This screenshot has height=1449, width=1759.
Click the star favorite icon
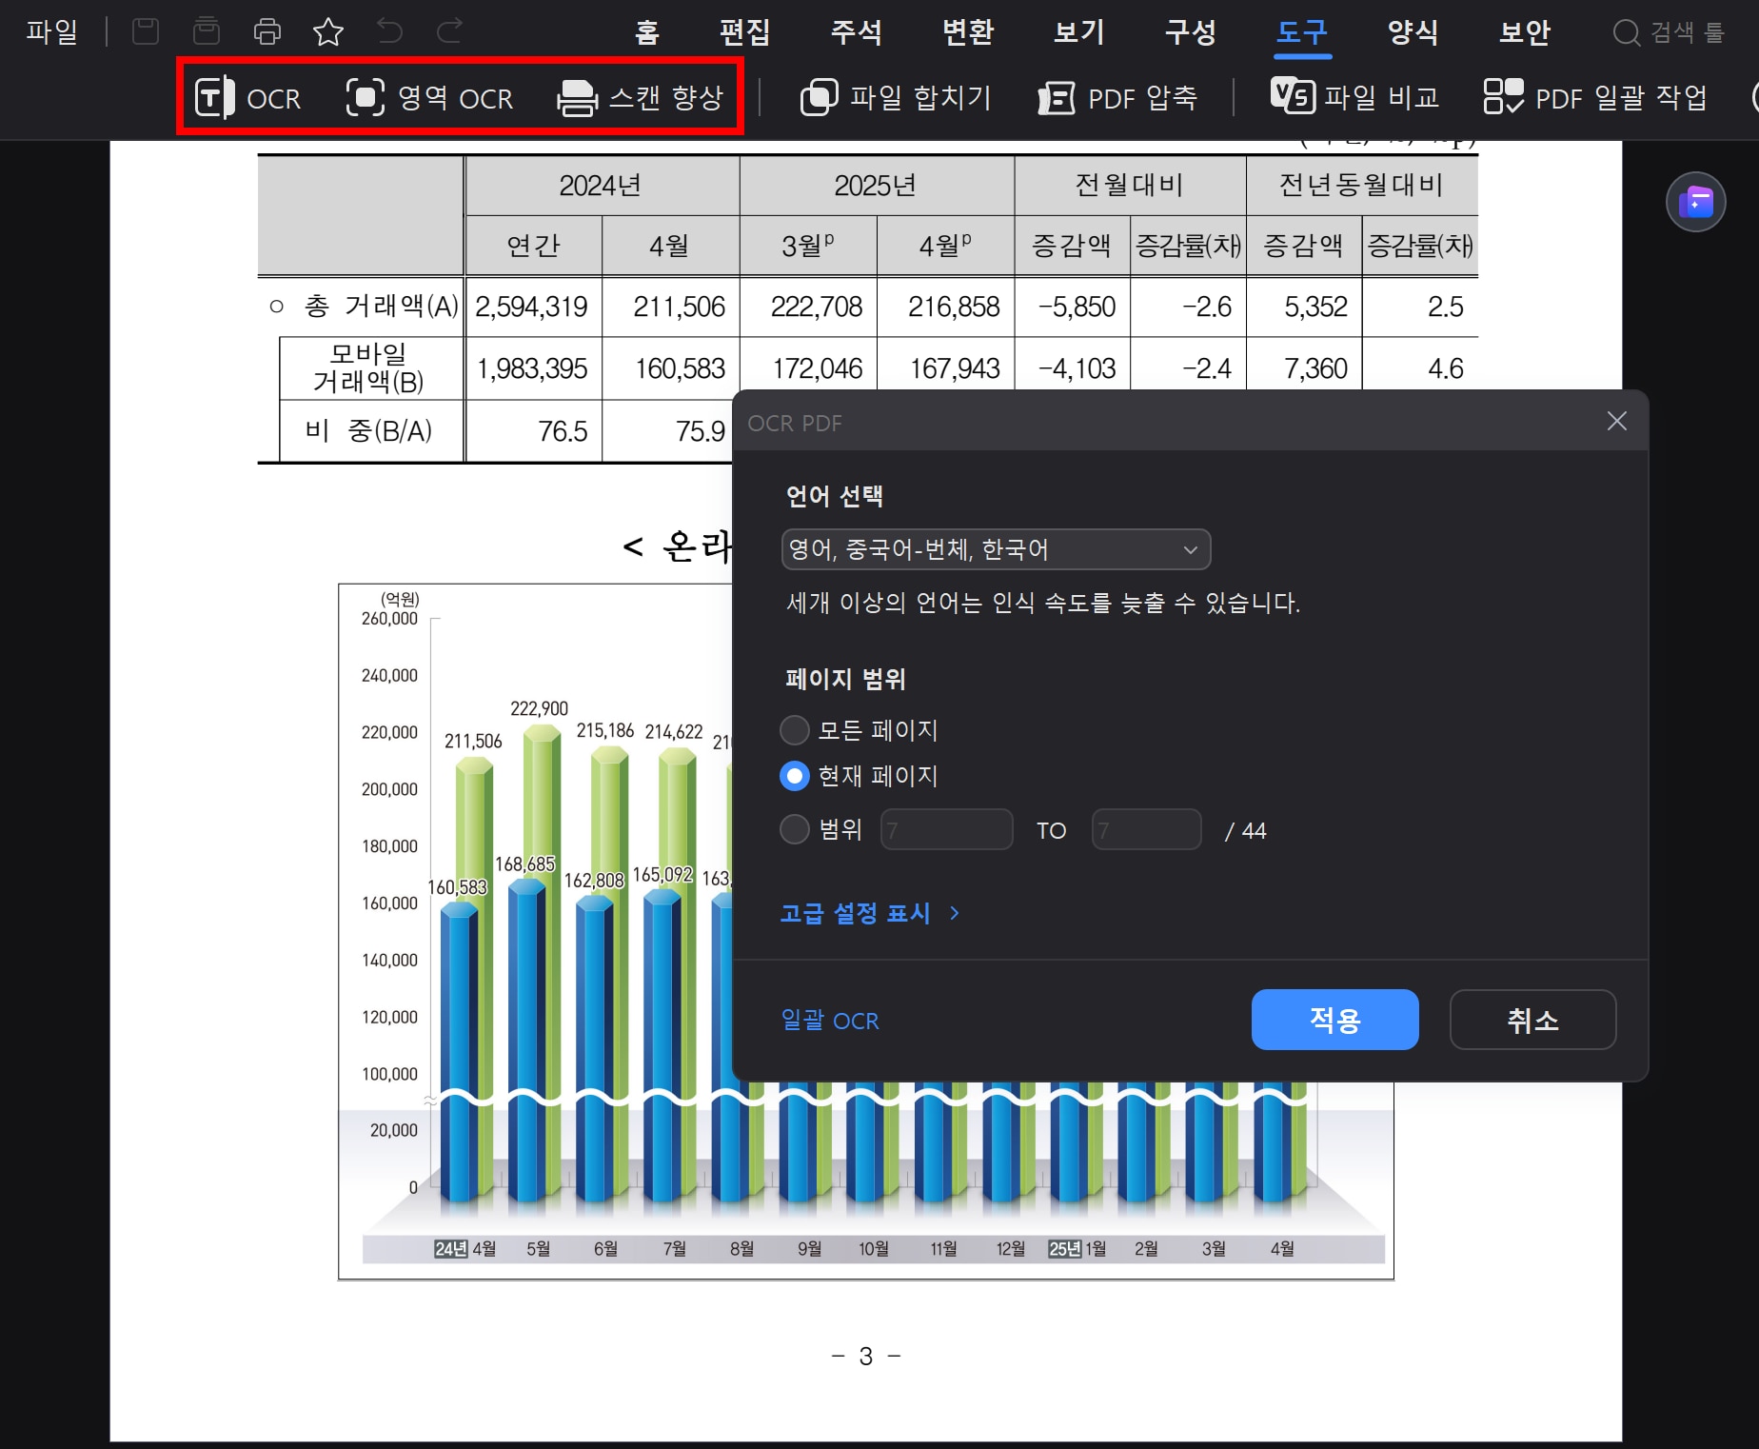(328, 31)
